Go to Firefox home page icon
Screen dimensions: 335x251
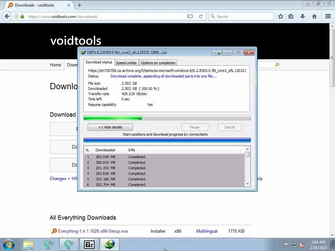coord(314,16)
